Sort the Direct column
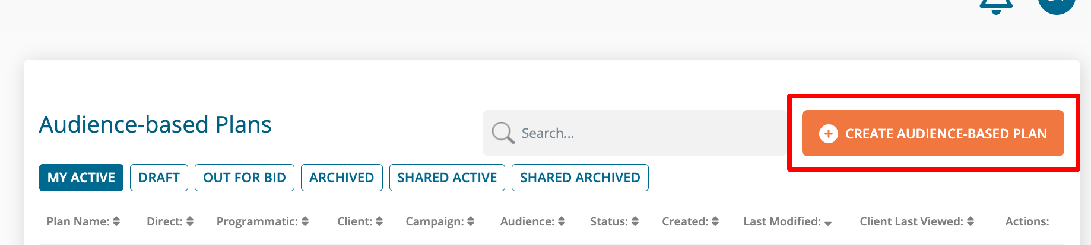 coord(190,221)
